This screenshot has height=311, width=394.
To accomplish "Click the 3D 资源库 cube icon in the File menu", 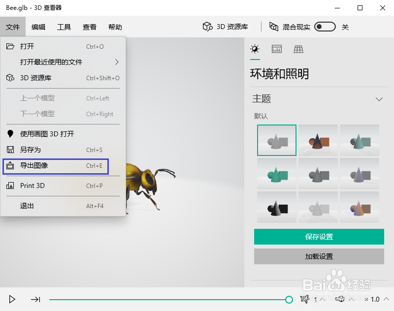I will (10, 78).
